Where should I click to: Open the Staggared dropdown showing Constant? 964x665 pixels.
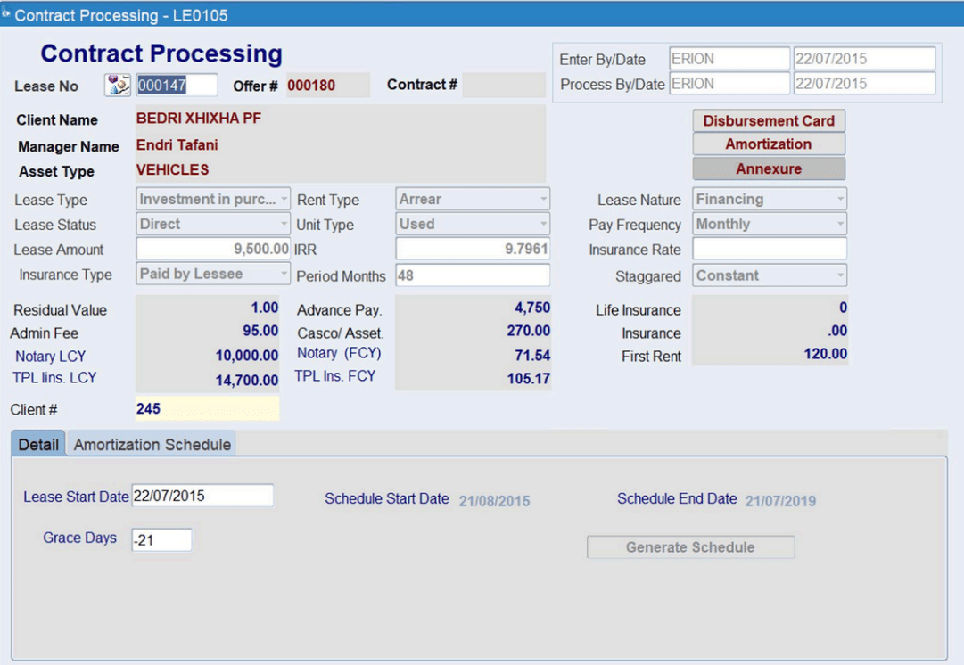click(838, 275)
